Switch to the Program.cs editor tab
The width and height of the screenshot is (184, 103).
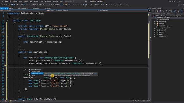tap(36, 8)
